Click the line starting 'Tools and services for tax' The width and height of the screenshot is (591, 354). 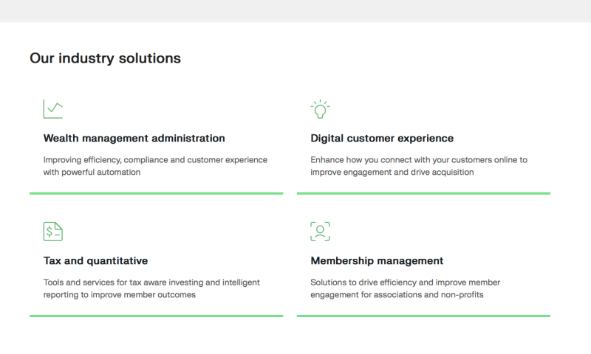(x=151, y=282)
